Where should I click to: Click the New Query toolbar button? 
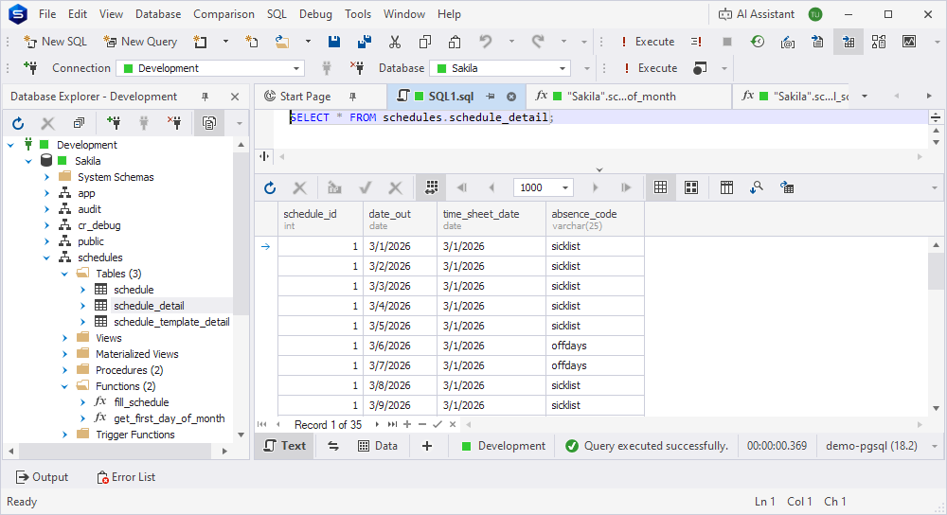pyautogui.click(x=141, y=42)
